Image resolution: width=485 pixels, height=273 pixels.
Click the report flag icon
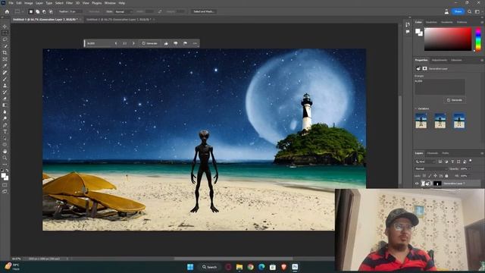[x=185, y=44]
